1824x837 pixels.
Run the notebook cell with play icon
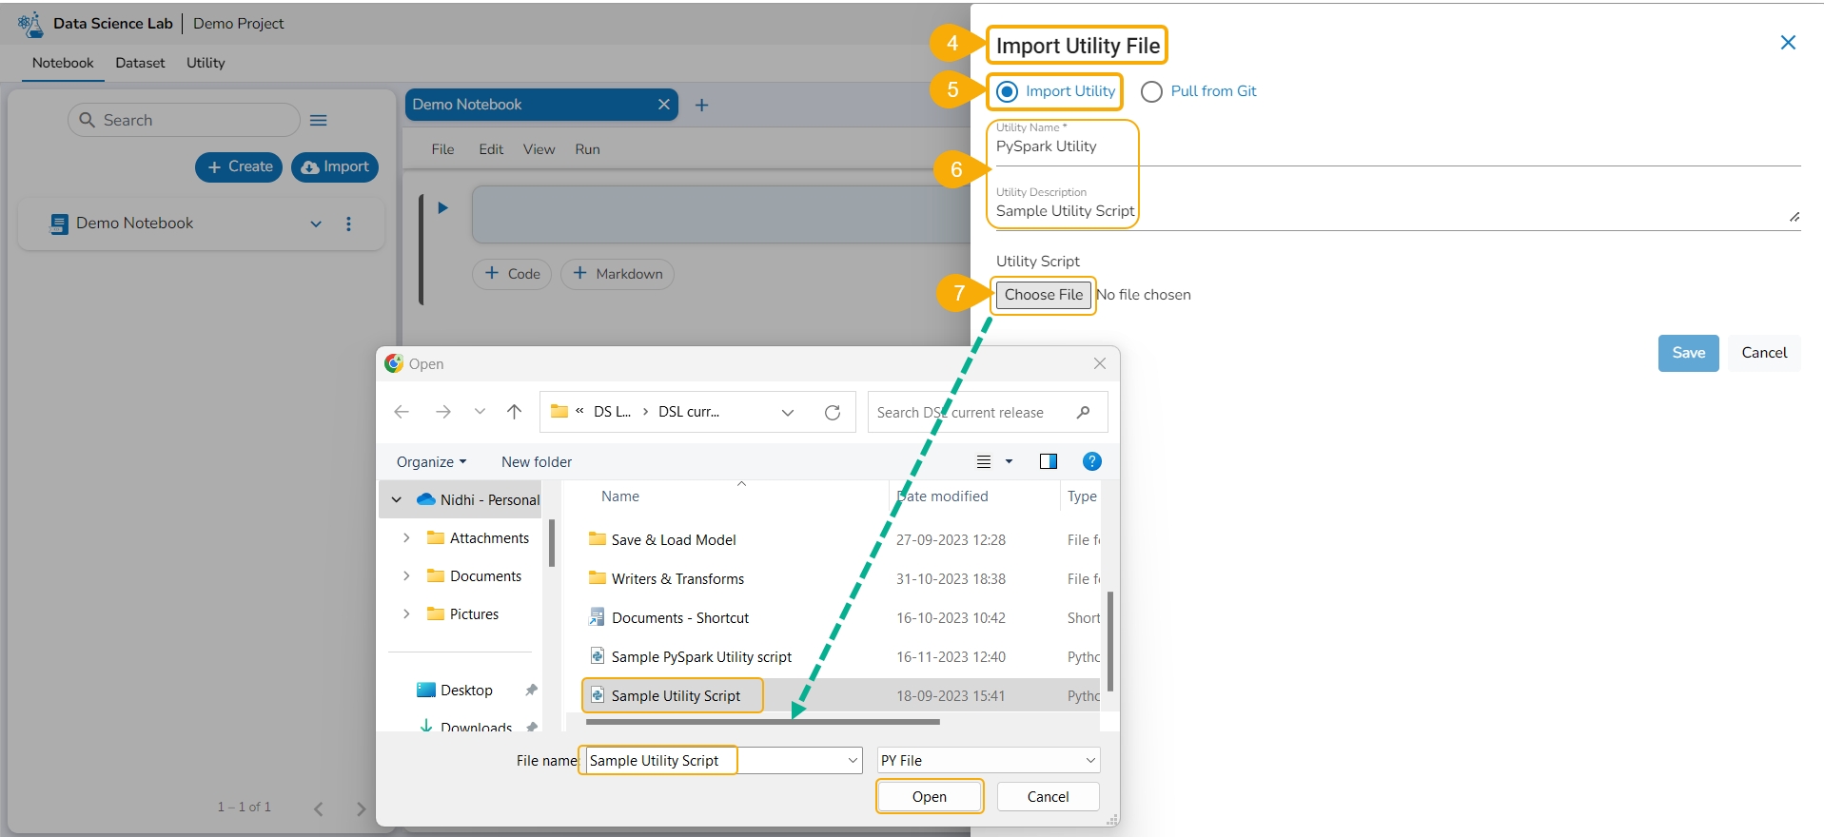point(442,207)
